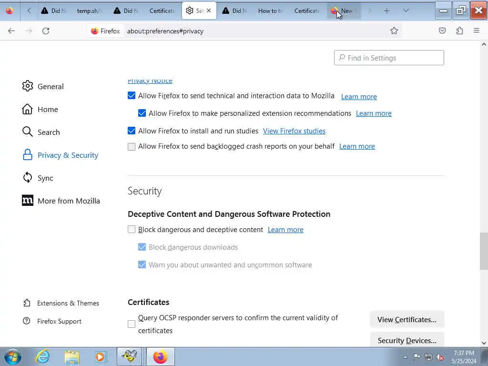The width and height of the screenshot is (488, 366).
Task: Click the gear icon beside General
Action: 27,86
